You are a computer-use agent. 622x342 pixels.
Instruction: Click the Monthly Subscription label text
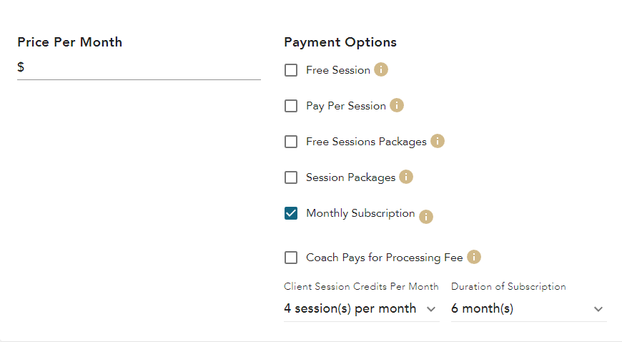click(360, 213)
